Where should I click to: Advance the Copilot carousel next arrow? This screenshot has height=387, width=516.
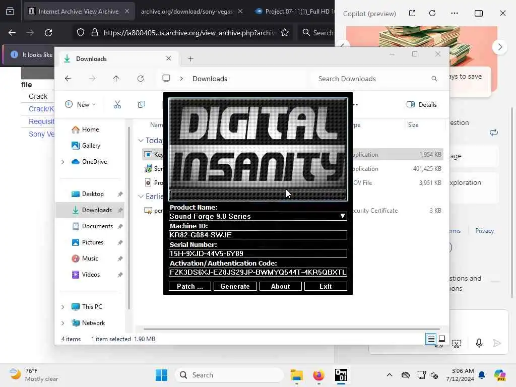click(x=500, y=47)
